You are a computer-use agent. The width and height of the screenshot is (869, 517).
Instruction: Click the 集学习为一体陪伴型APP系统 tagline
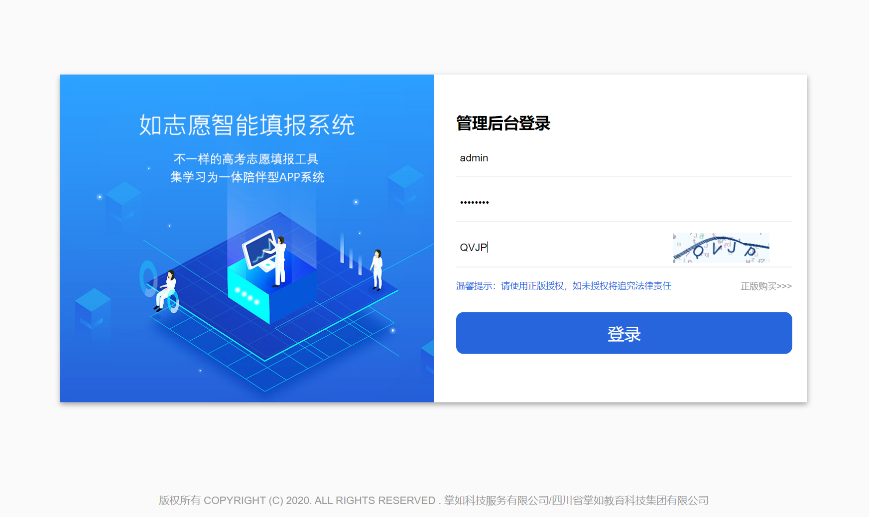coord(247,177)
